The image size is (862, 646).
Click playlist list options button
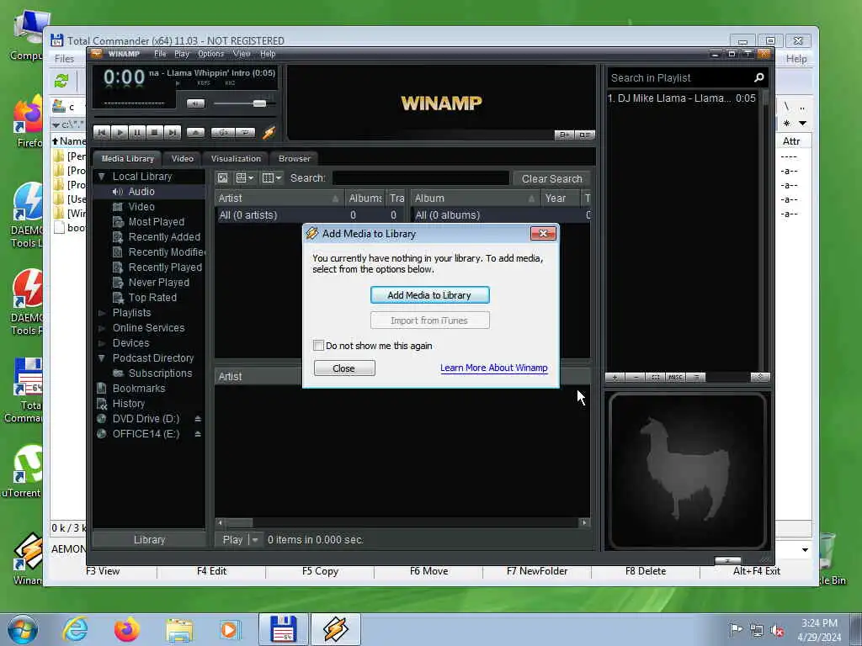click(696, 378)
